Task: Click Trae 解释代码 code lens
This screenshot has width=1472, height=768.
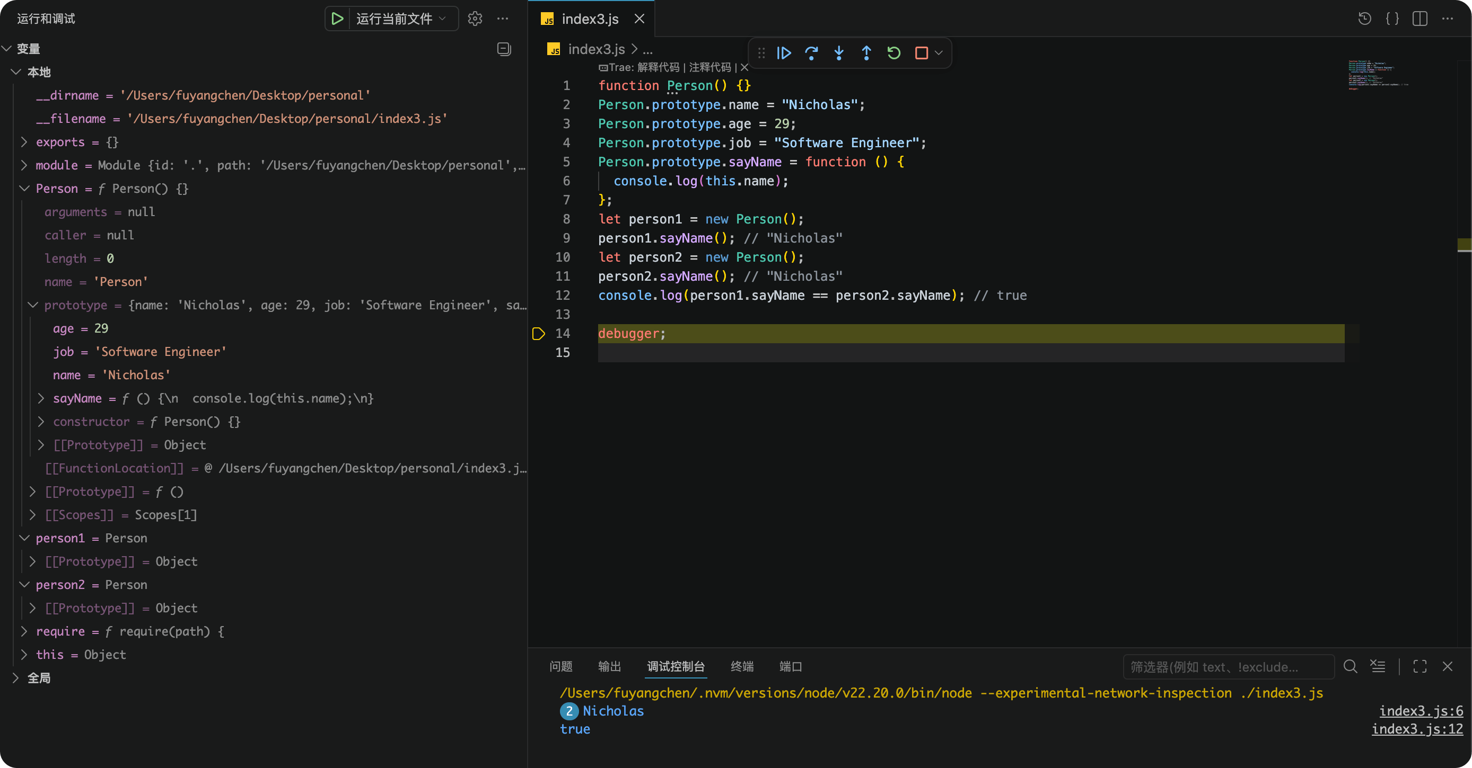Action: (x=658, y=67)
